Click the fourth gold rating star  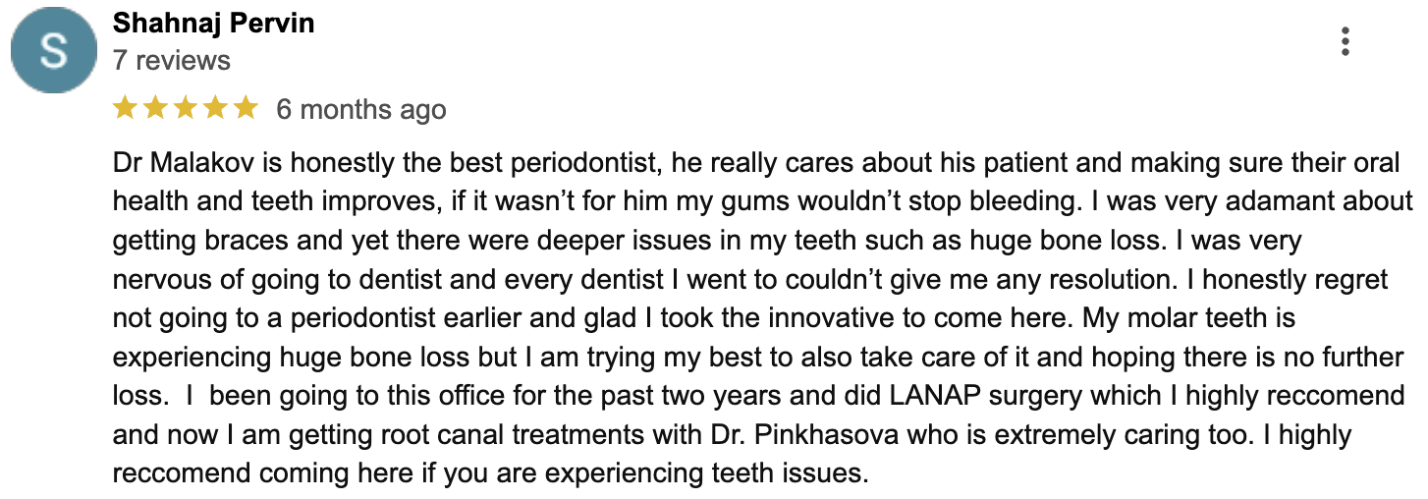click(216, 108)
